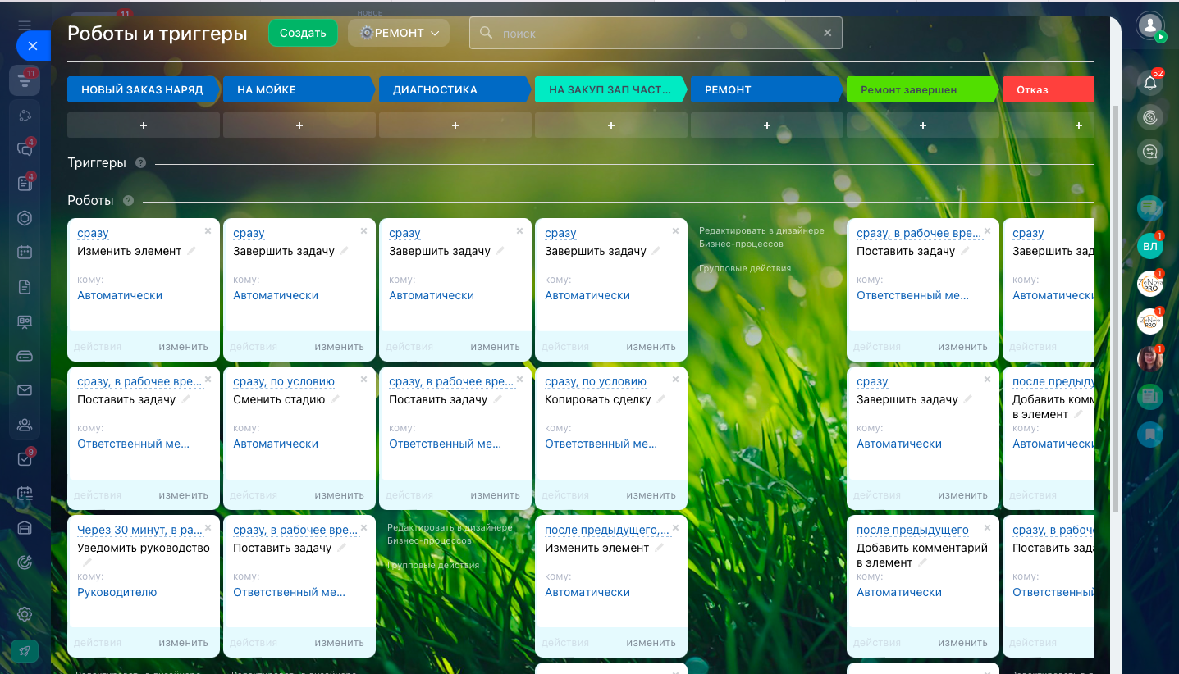This screenshot has width=1179, height=674.
Task: Open the target goal icon in left sidebar
Action: click(x=25, y=562)
